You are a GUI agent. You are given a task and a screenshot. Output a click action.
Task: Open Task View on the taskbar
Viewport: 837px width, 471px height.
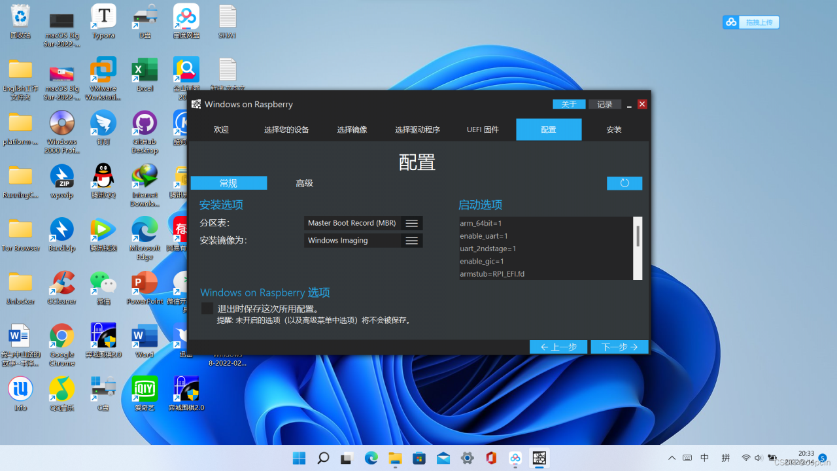(347, 458)
